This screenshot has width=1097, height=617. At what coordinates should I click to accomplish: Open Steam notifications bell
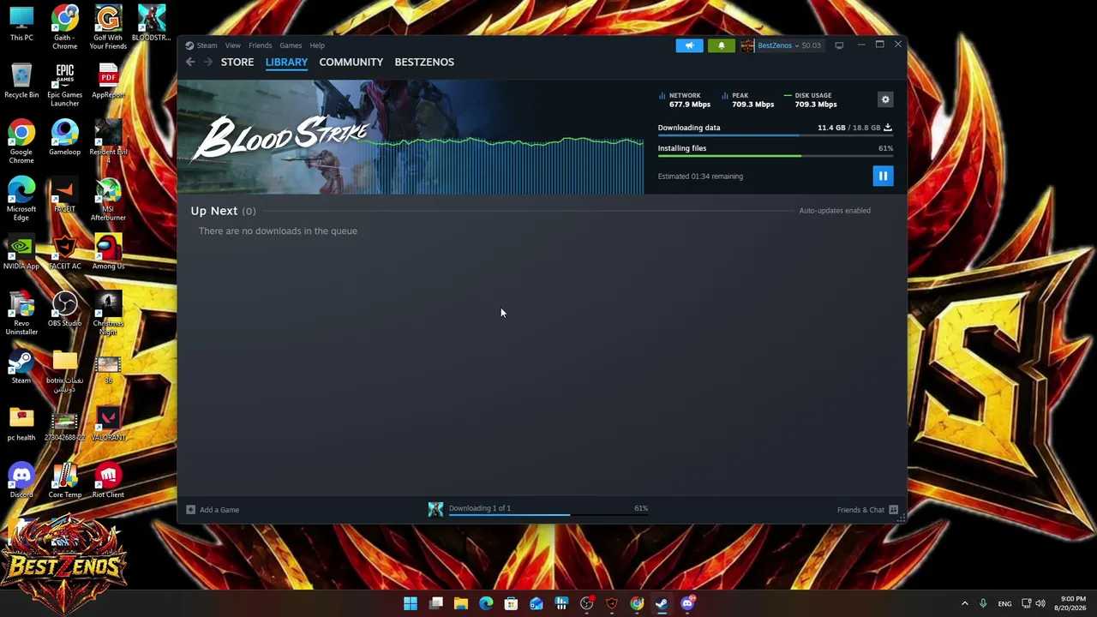pyautogui.click(x=721, y=45)
